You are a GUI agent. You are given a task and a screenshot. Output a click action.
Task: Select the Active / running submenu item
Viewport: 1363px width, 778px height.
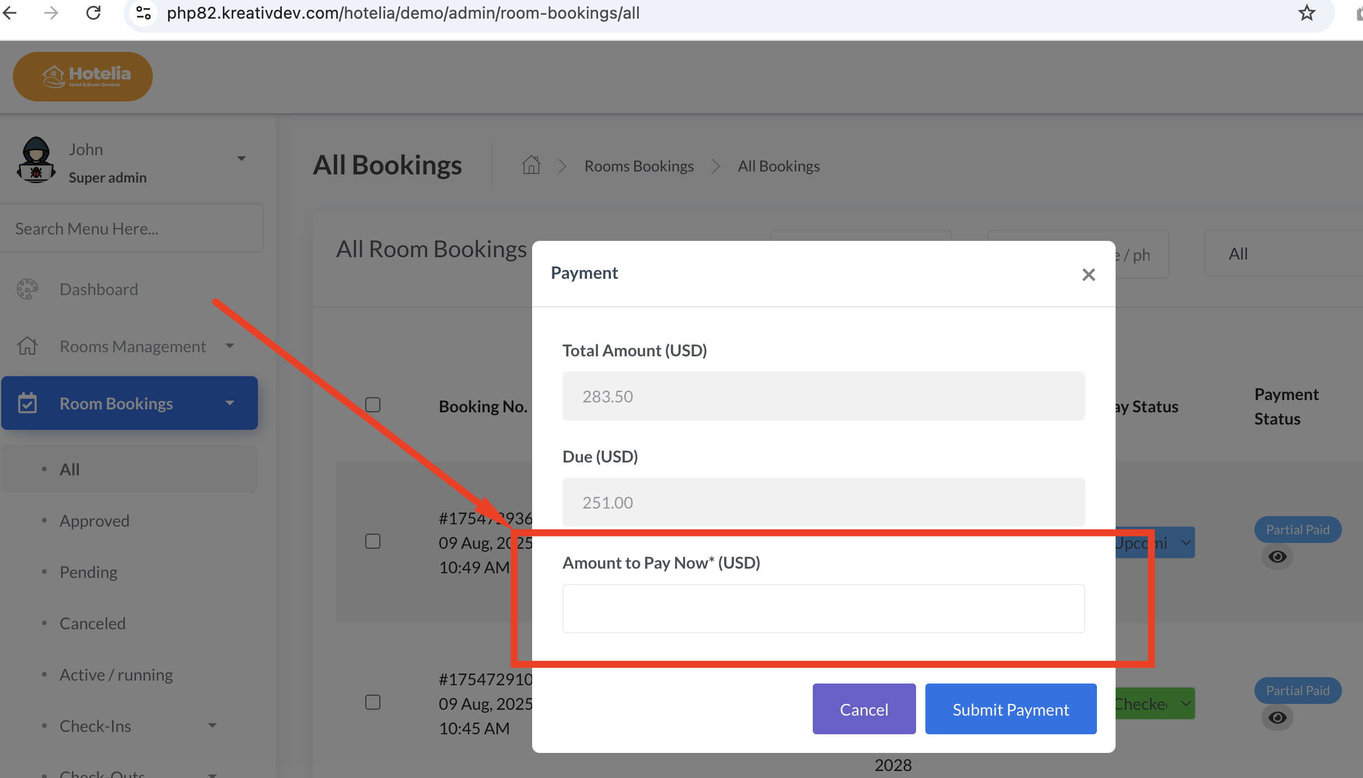tap(116, 674)
